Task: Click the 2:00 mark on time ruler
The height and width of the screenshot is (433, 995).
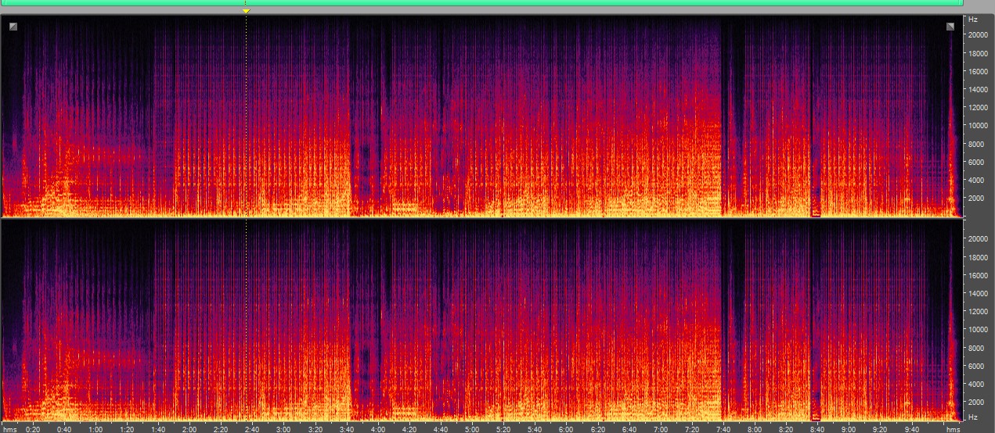Action: pyautogui.click(x=189, y=429)
